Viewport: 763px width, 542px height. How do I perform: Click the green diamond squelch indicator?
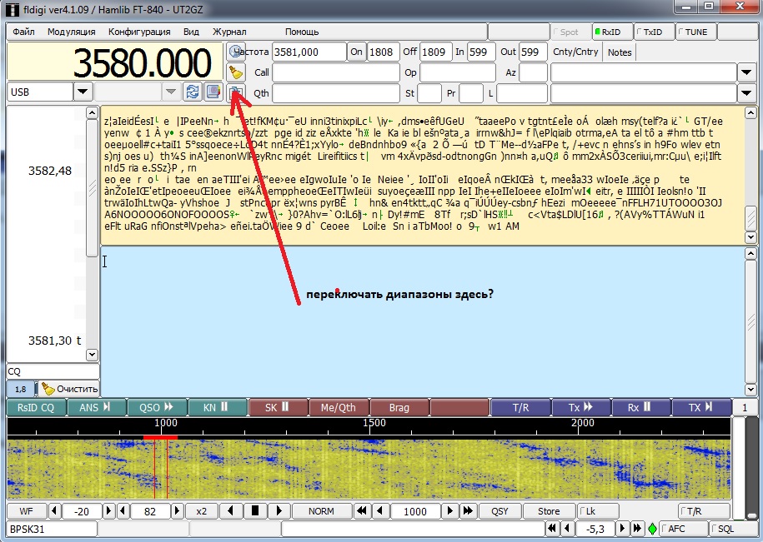pyautogui.click(x=652, y=529)
